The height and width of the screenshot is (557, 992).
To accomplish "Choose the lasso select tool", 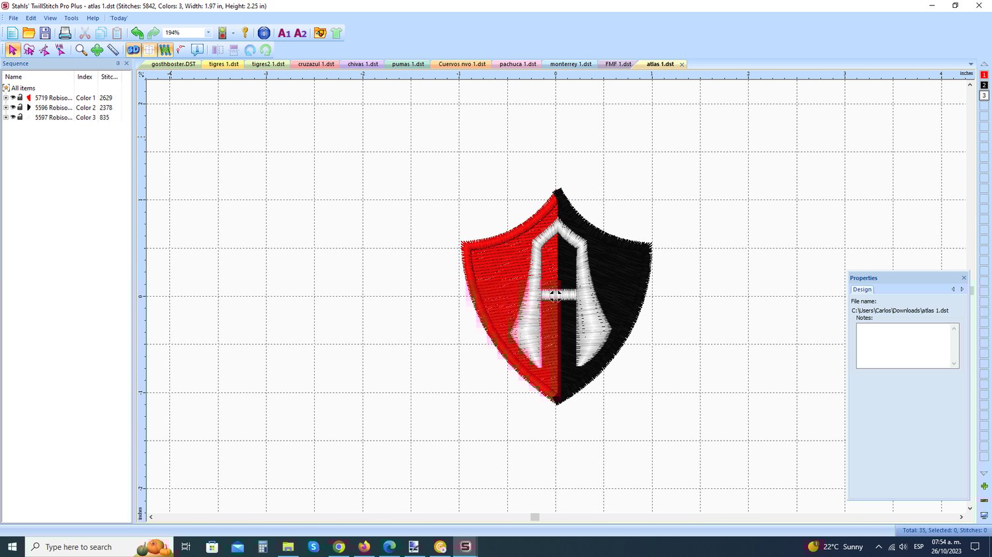I will [28, 50].
